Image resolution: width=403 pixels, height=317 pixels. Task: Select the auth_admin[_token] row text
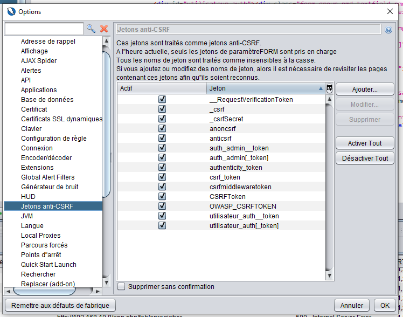pyautogui.click(x=239, y=158)
